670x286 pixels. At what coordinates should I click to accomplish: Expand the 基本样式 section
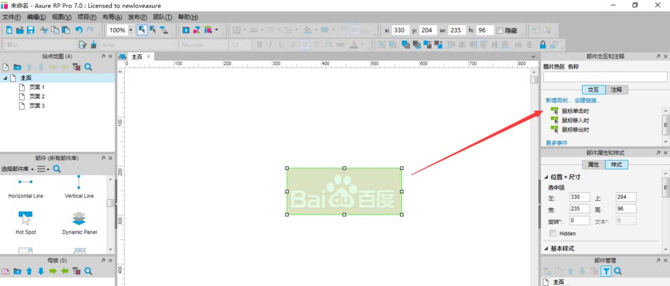(546, 248)
